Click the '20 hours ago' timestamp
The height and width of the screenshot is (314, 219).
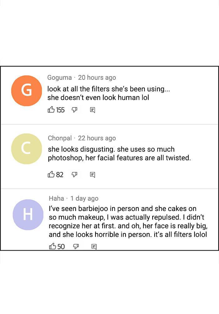pos(97,78)
